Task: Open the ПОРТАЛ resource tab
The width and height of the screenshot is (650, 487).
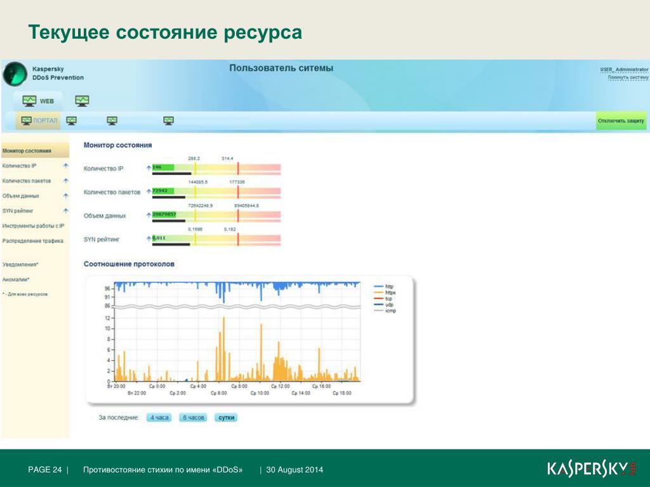Action: tap(39, 120)
